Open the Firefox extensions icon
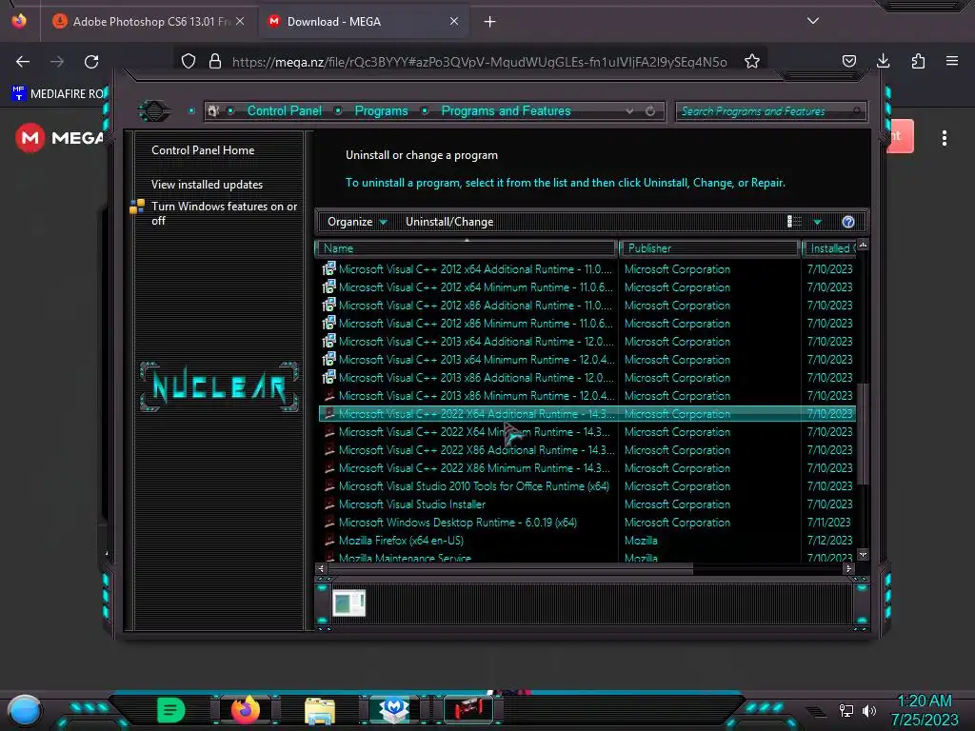975x731 pixels. click(918, 61)
